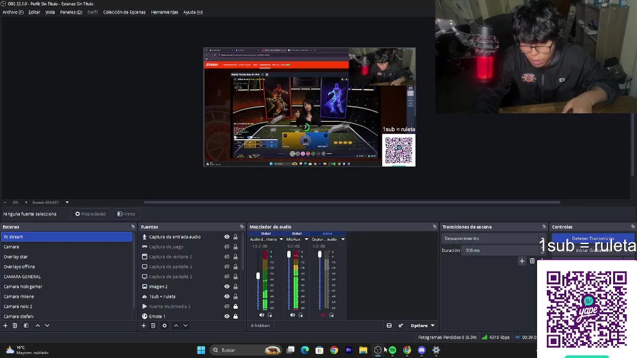Pop out the Transiciones de escena dock
Viewport: 637px width, 358px height.
tap(544, 227)
